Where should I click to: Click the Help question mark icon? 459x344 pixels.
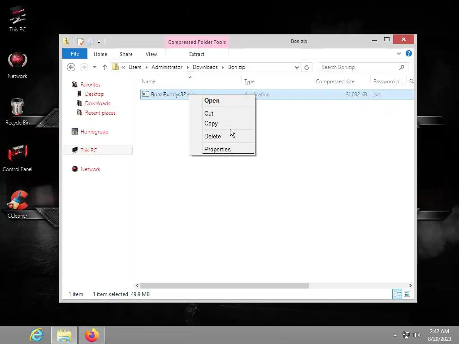click(x=409, y=54)
